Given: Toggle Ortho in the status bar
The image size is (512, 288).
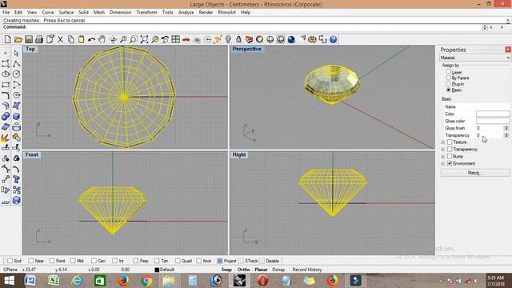Looking at the screenshot, I should point(243,270).
